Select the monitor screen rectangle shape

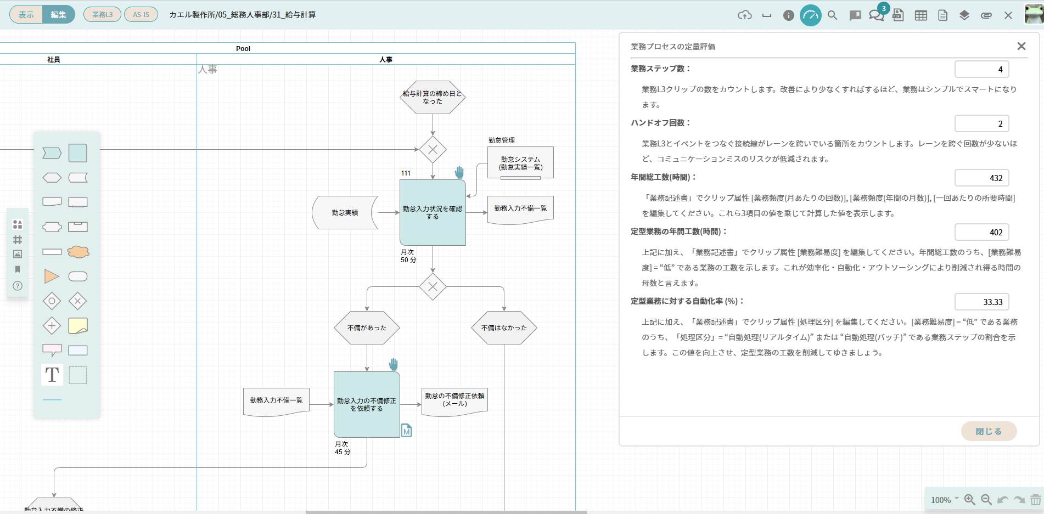point(78,202)
